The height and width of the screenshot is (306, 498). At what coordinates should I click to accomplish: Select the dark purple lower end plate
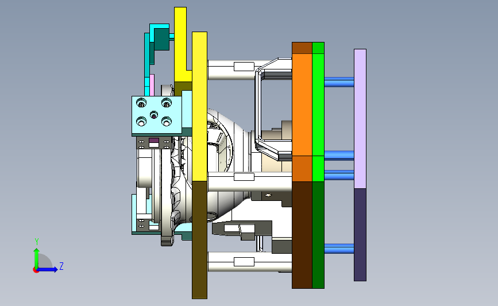[360, 235]
